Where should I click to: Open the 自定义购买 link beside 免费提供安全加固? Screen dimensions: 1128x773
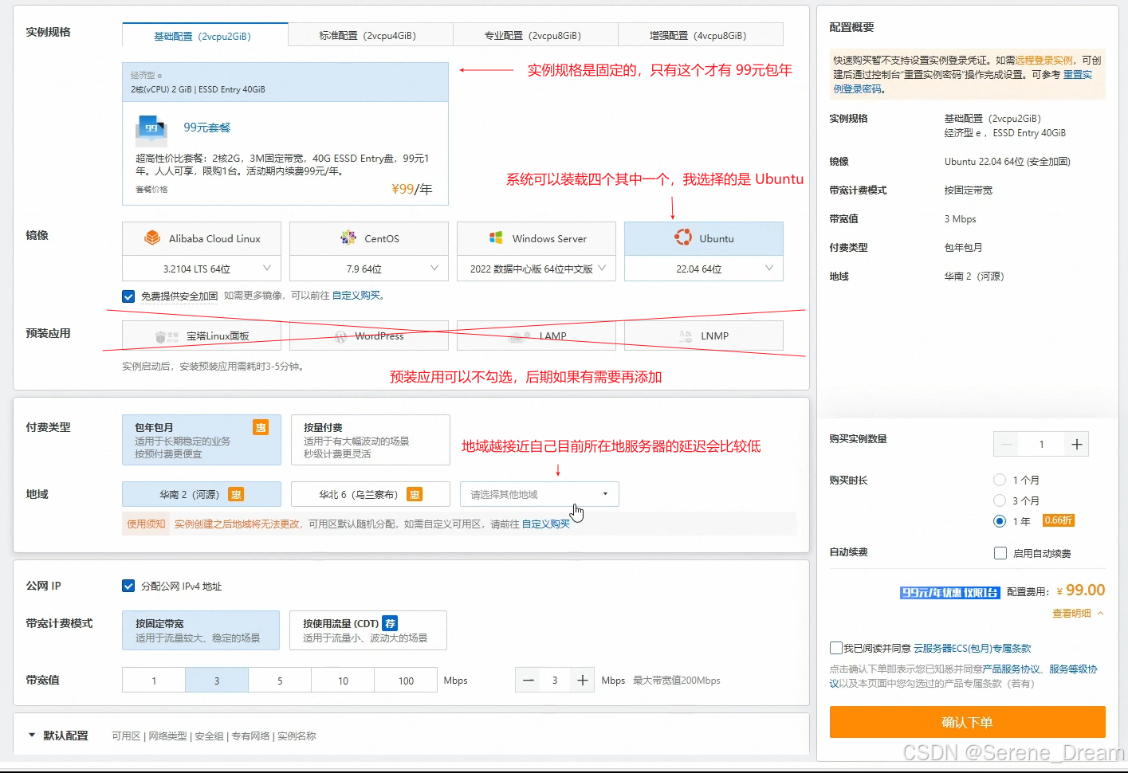(x=356, y=296)
